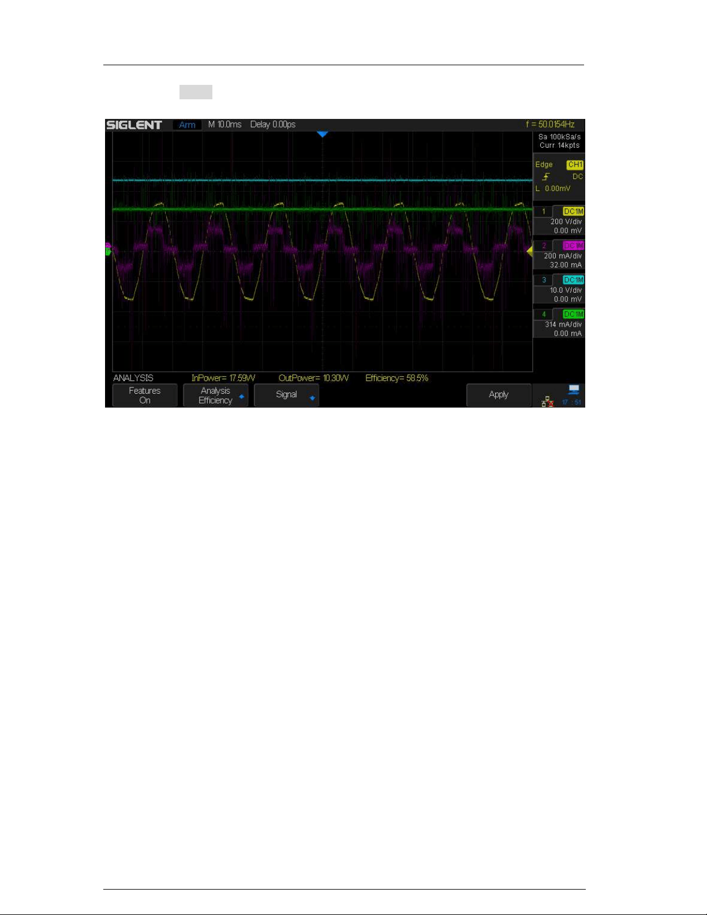The height and width of the screenshot is (915, 707).
Task: Click the channel 4 number tab
Action: pyautogui.click(x=543, y=315)
